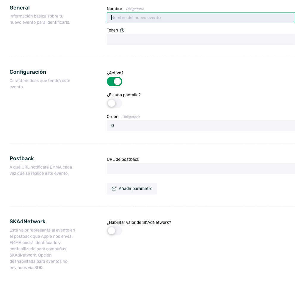Click the Postback section heading
This screenshot has width=304, height=283.
pos(22,158)
